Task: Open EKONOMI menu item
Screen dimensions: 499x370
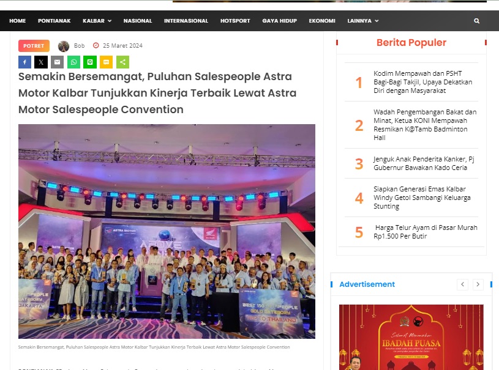Action: tap(322, 21)
